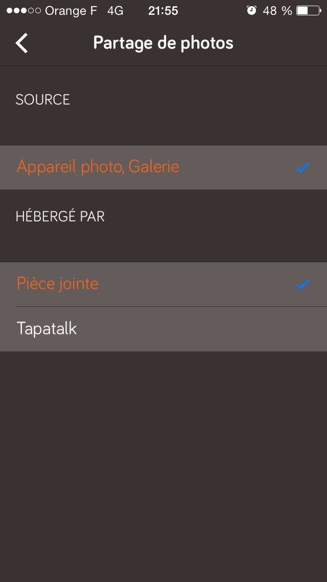Viewport: 327px width, 582px height.
Task: Tap the alarm clock status icon
Action: [251, 10]
